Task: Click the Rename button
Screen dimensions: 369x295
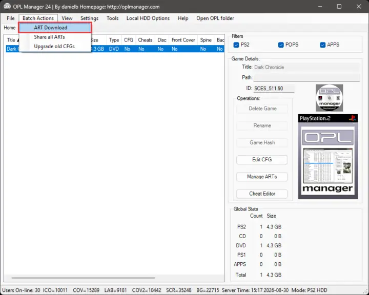Action: click(262, 125)
